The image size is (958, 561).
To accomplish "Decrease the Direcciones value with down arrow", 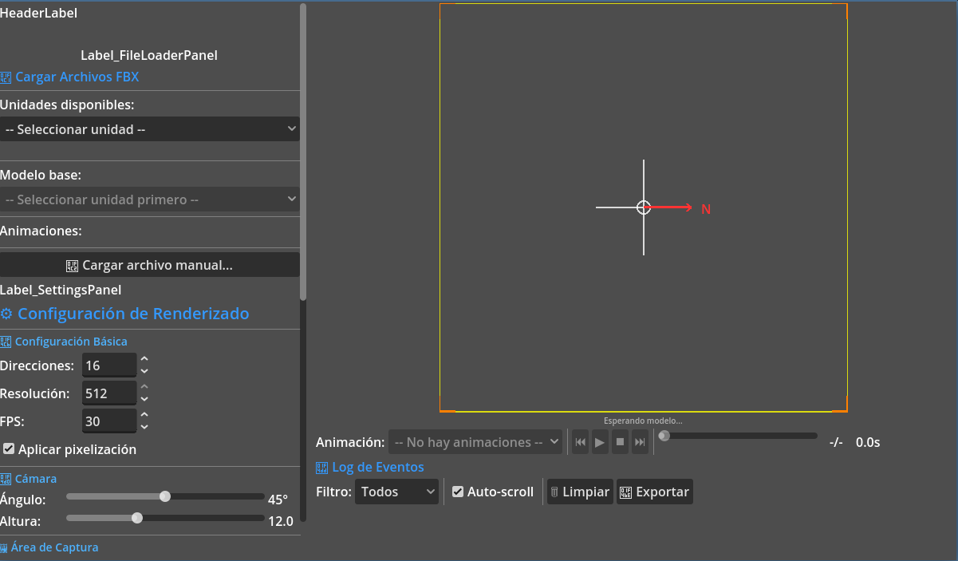I will [144, 371].
